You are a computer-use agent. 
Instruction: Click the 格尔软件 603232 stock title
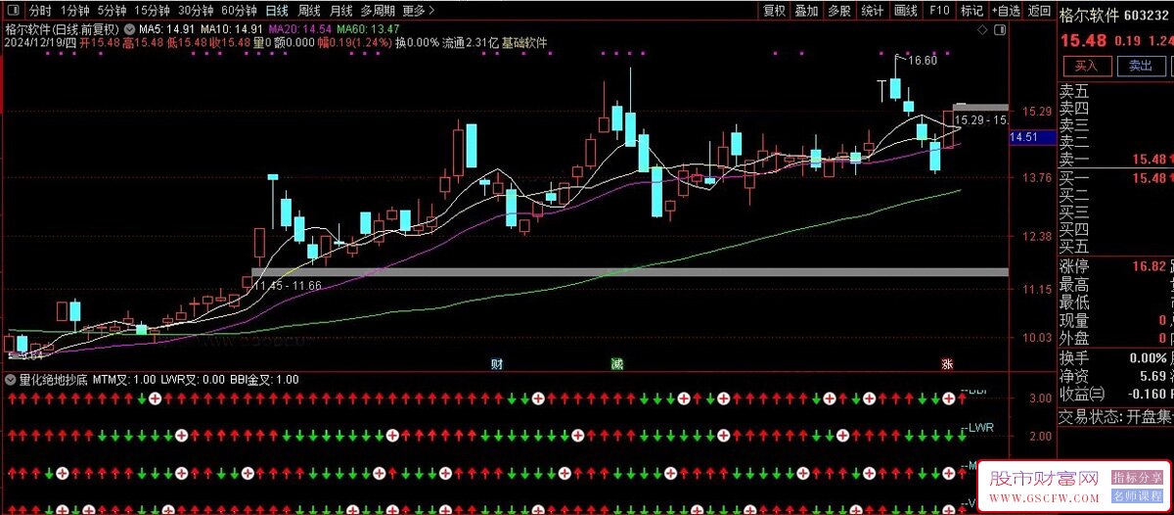point(1116,15)
